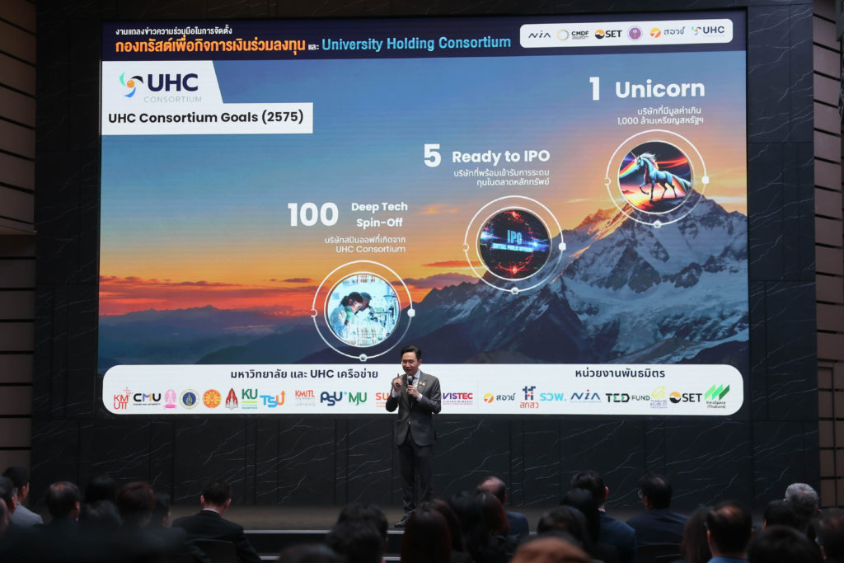Viewport: 844px width, 563px height.
Task: Click the สกสว logo
Action: (529, 397)
